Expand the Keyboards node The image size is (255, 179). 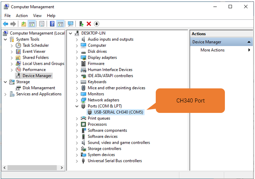(x=77, y=82)
